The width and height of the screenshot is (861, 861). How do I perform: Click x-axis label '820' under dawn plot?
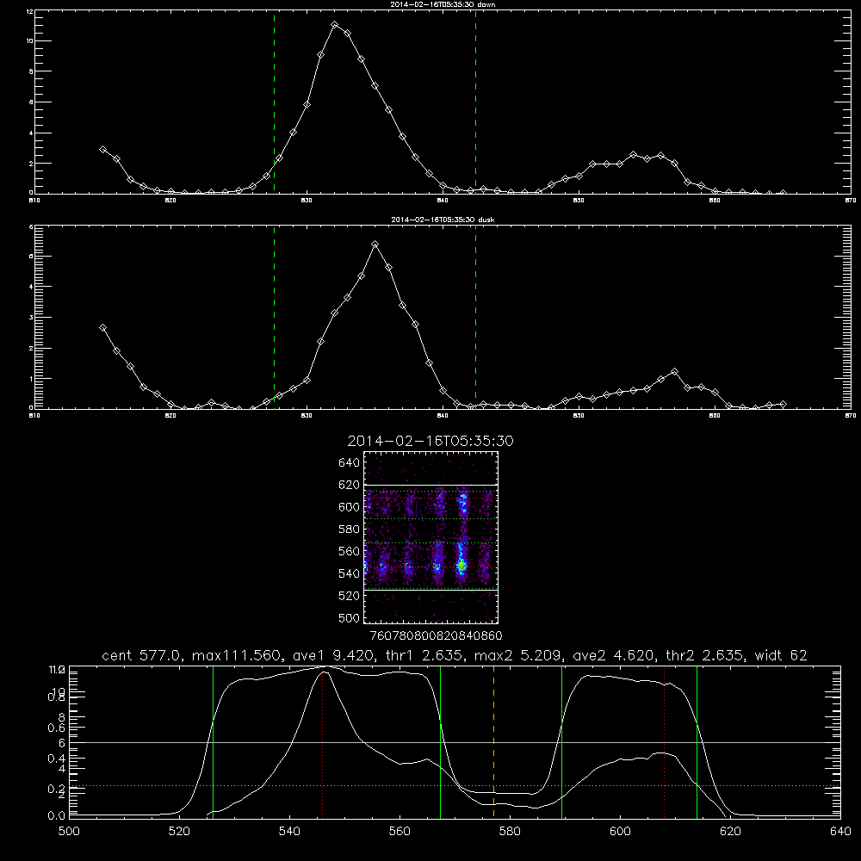pyautogui.click(x=170, y=201)
